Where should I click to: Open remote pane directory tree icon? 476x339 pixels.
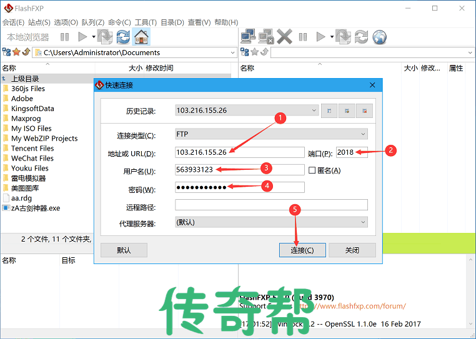(245, 52)
